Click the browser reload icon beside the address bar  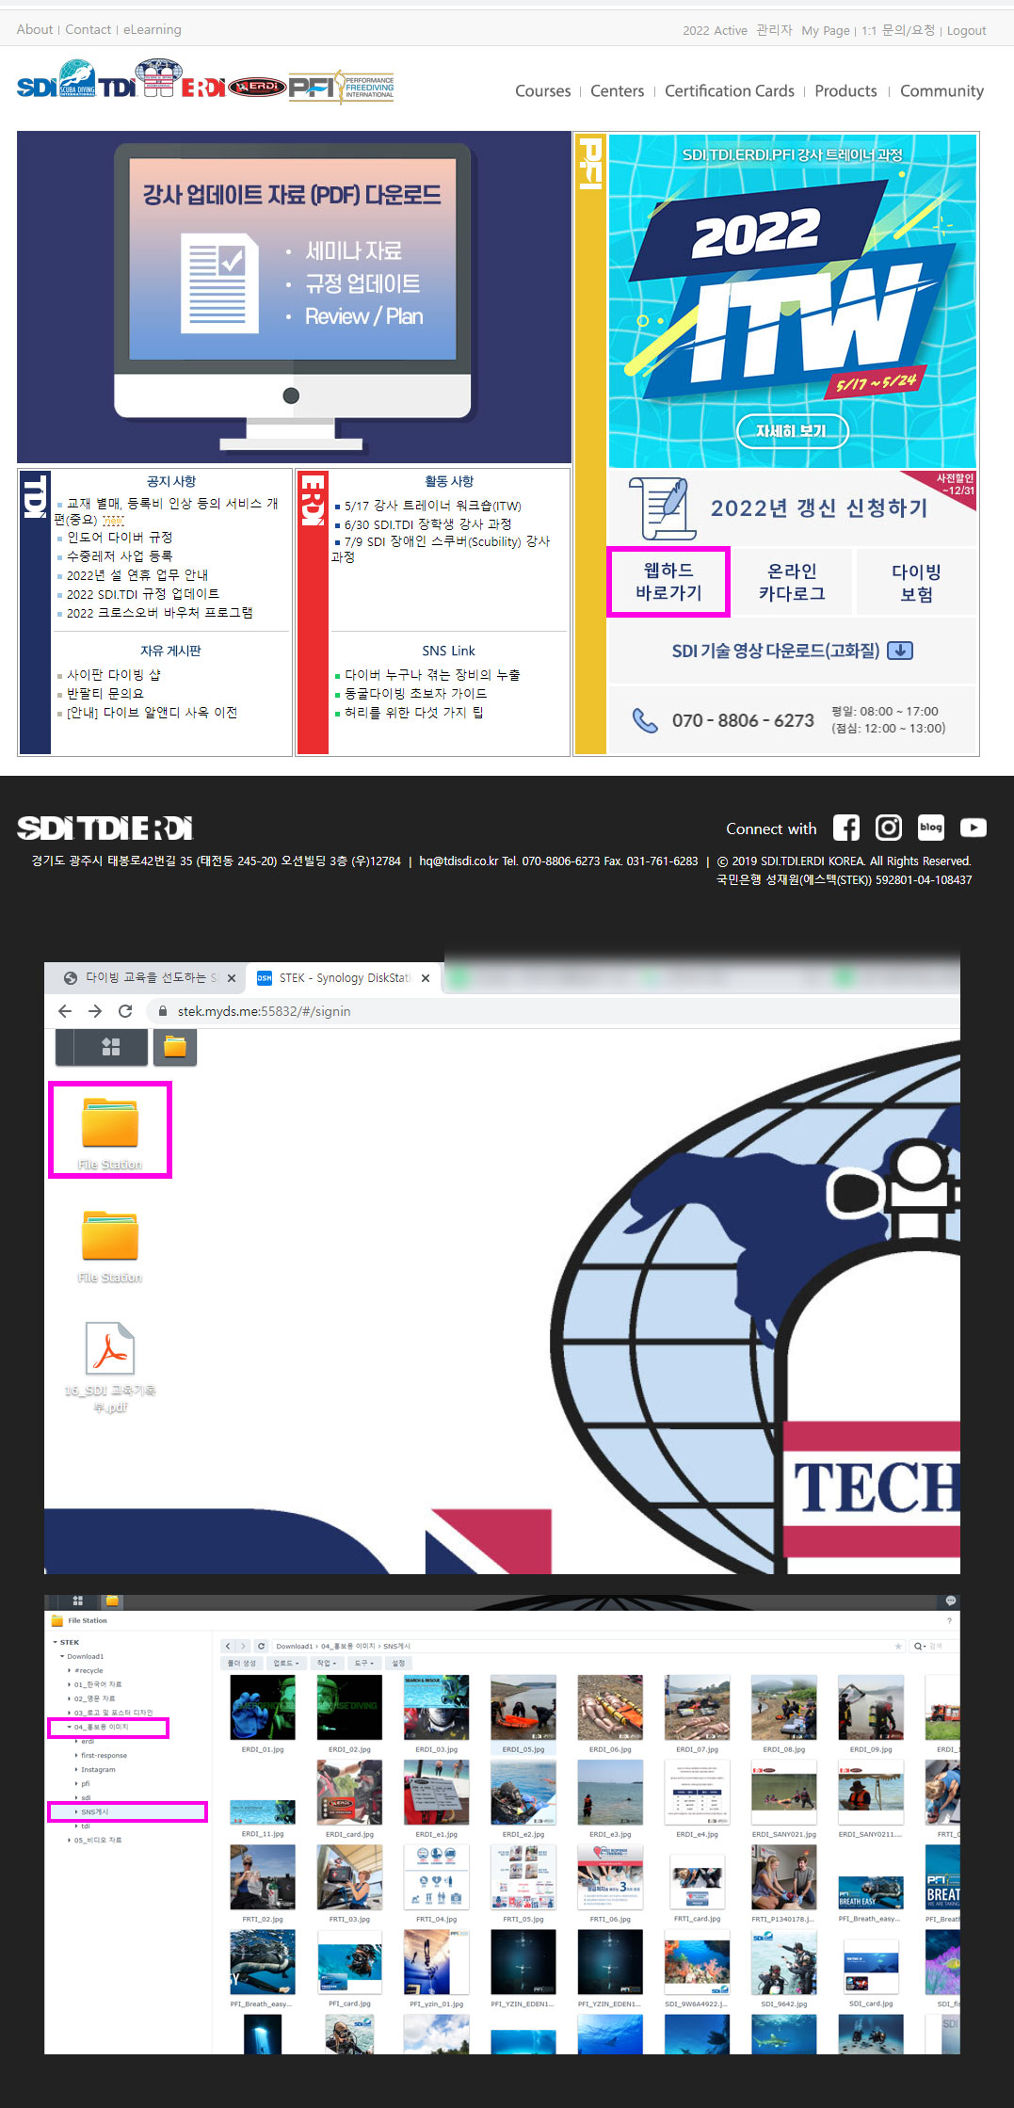(124, 1010)
